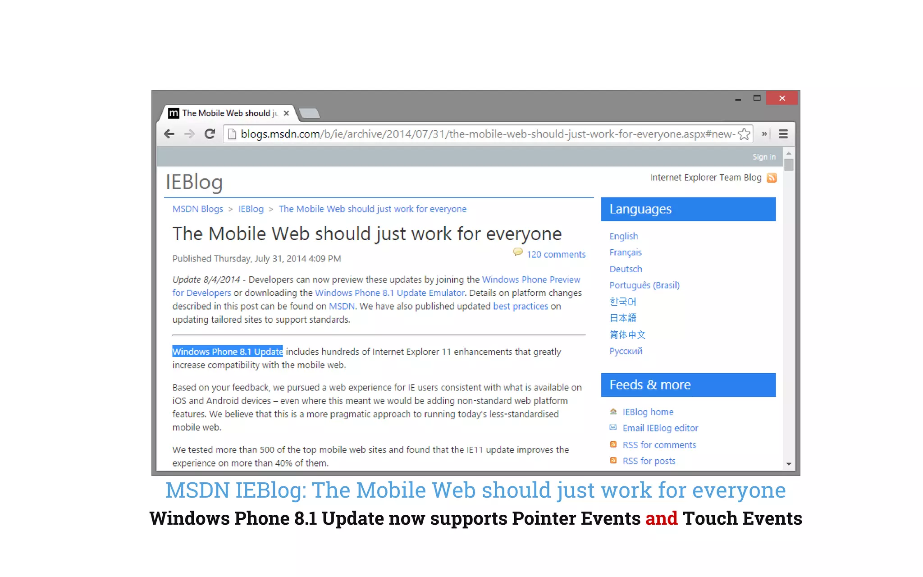Viewport: 923px width, 577px height.
Task: Select English language
Action: tap(624, 236)
